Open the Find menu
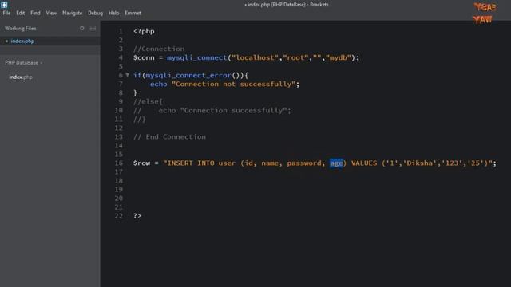 pyautogui.click(x=35, y=13)
